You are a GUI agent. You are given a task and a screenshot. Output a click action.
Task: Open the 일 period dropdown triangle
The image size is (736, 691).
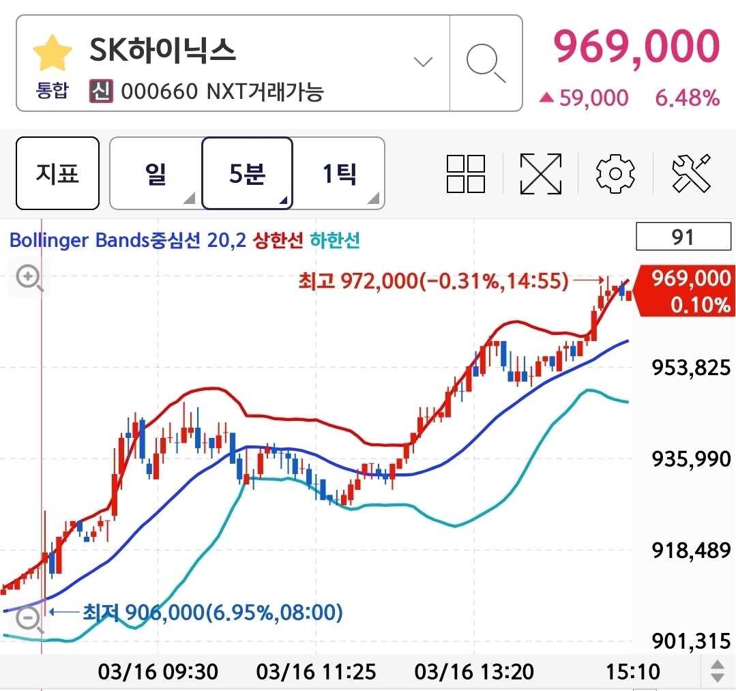[x=189, y=198]
